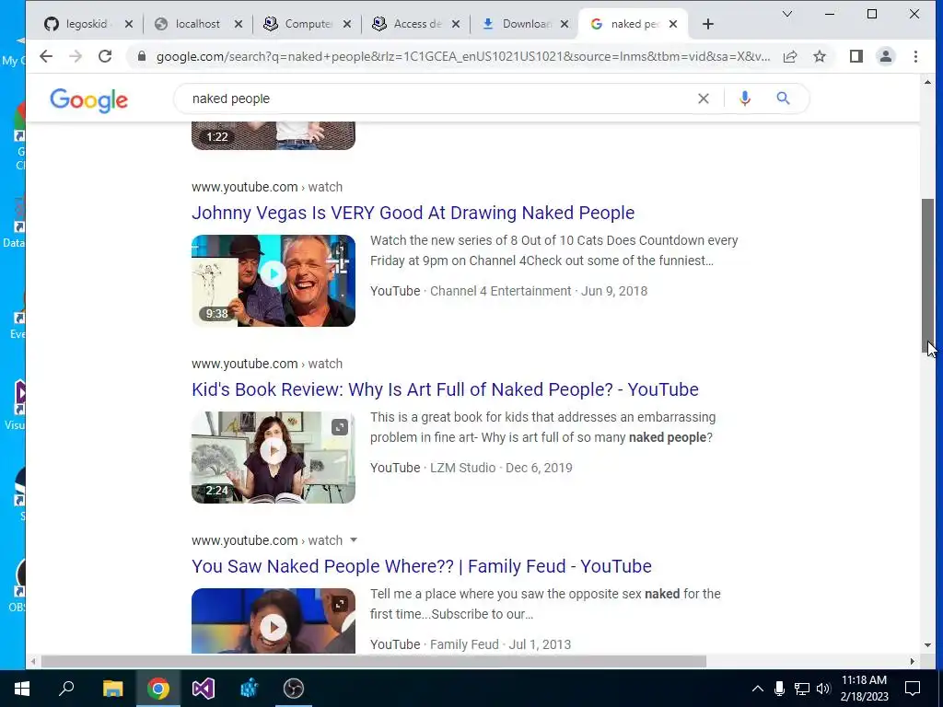The height and width of the screenshot is (707, 943).
Task: Close the Computer tab
Action: tap(347, 24)
